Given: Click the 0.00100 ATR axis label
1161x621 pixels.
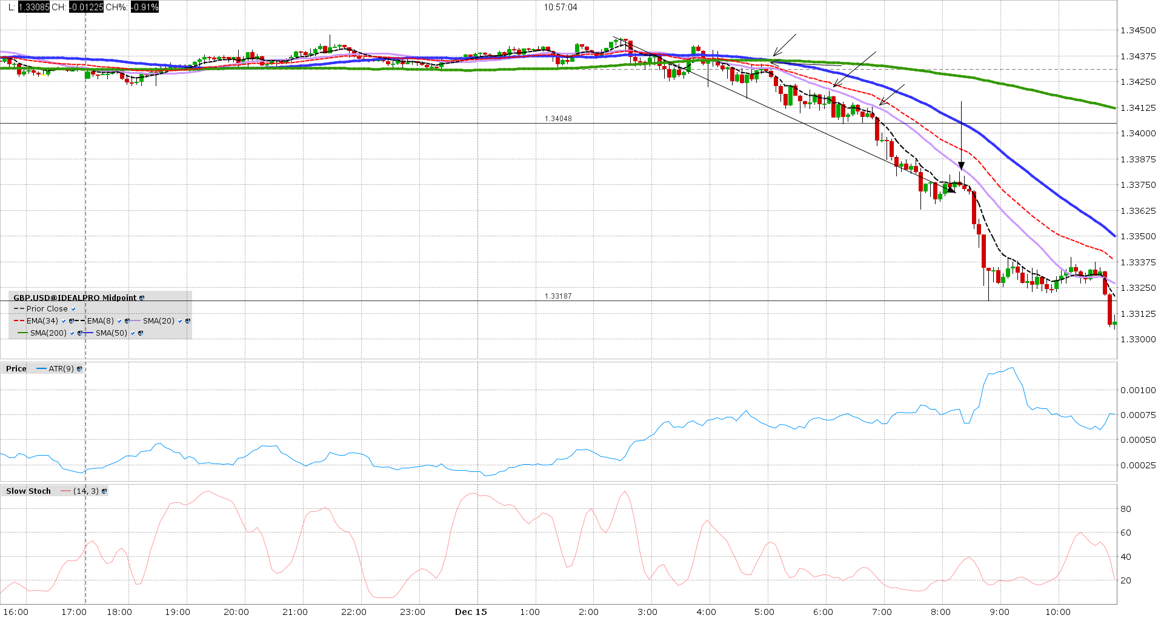Looking at the screenshot, I should [x=1138, y=390].
